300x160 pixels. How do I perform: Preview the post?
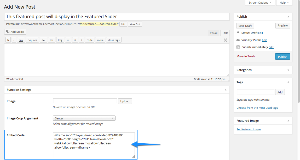click(282, 25)
